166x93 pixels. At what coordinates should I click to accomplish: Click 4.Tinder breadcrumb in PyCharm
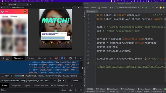94,7
